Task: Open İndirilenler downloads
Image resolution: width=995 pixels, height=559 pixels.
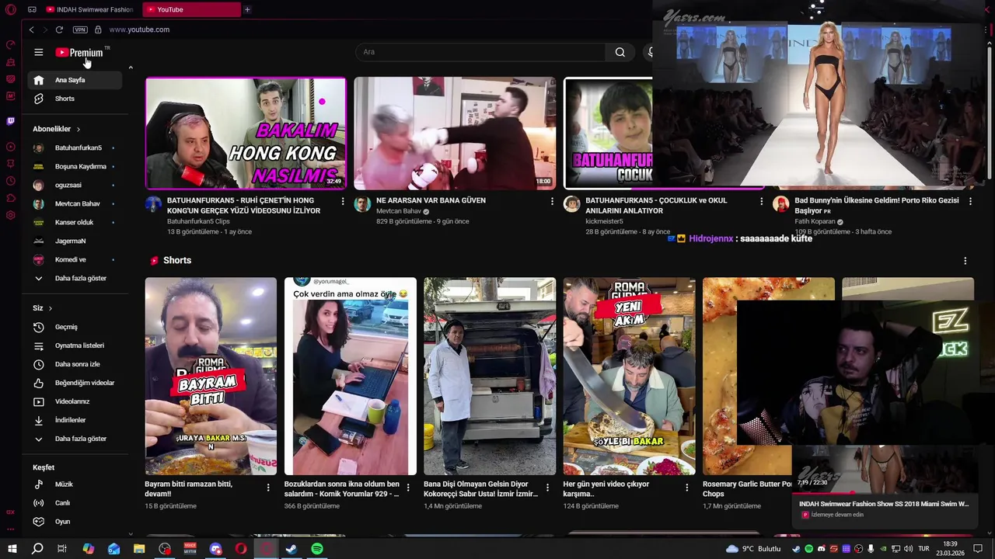Action: click(75, 420)
